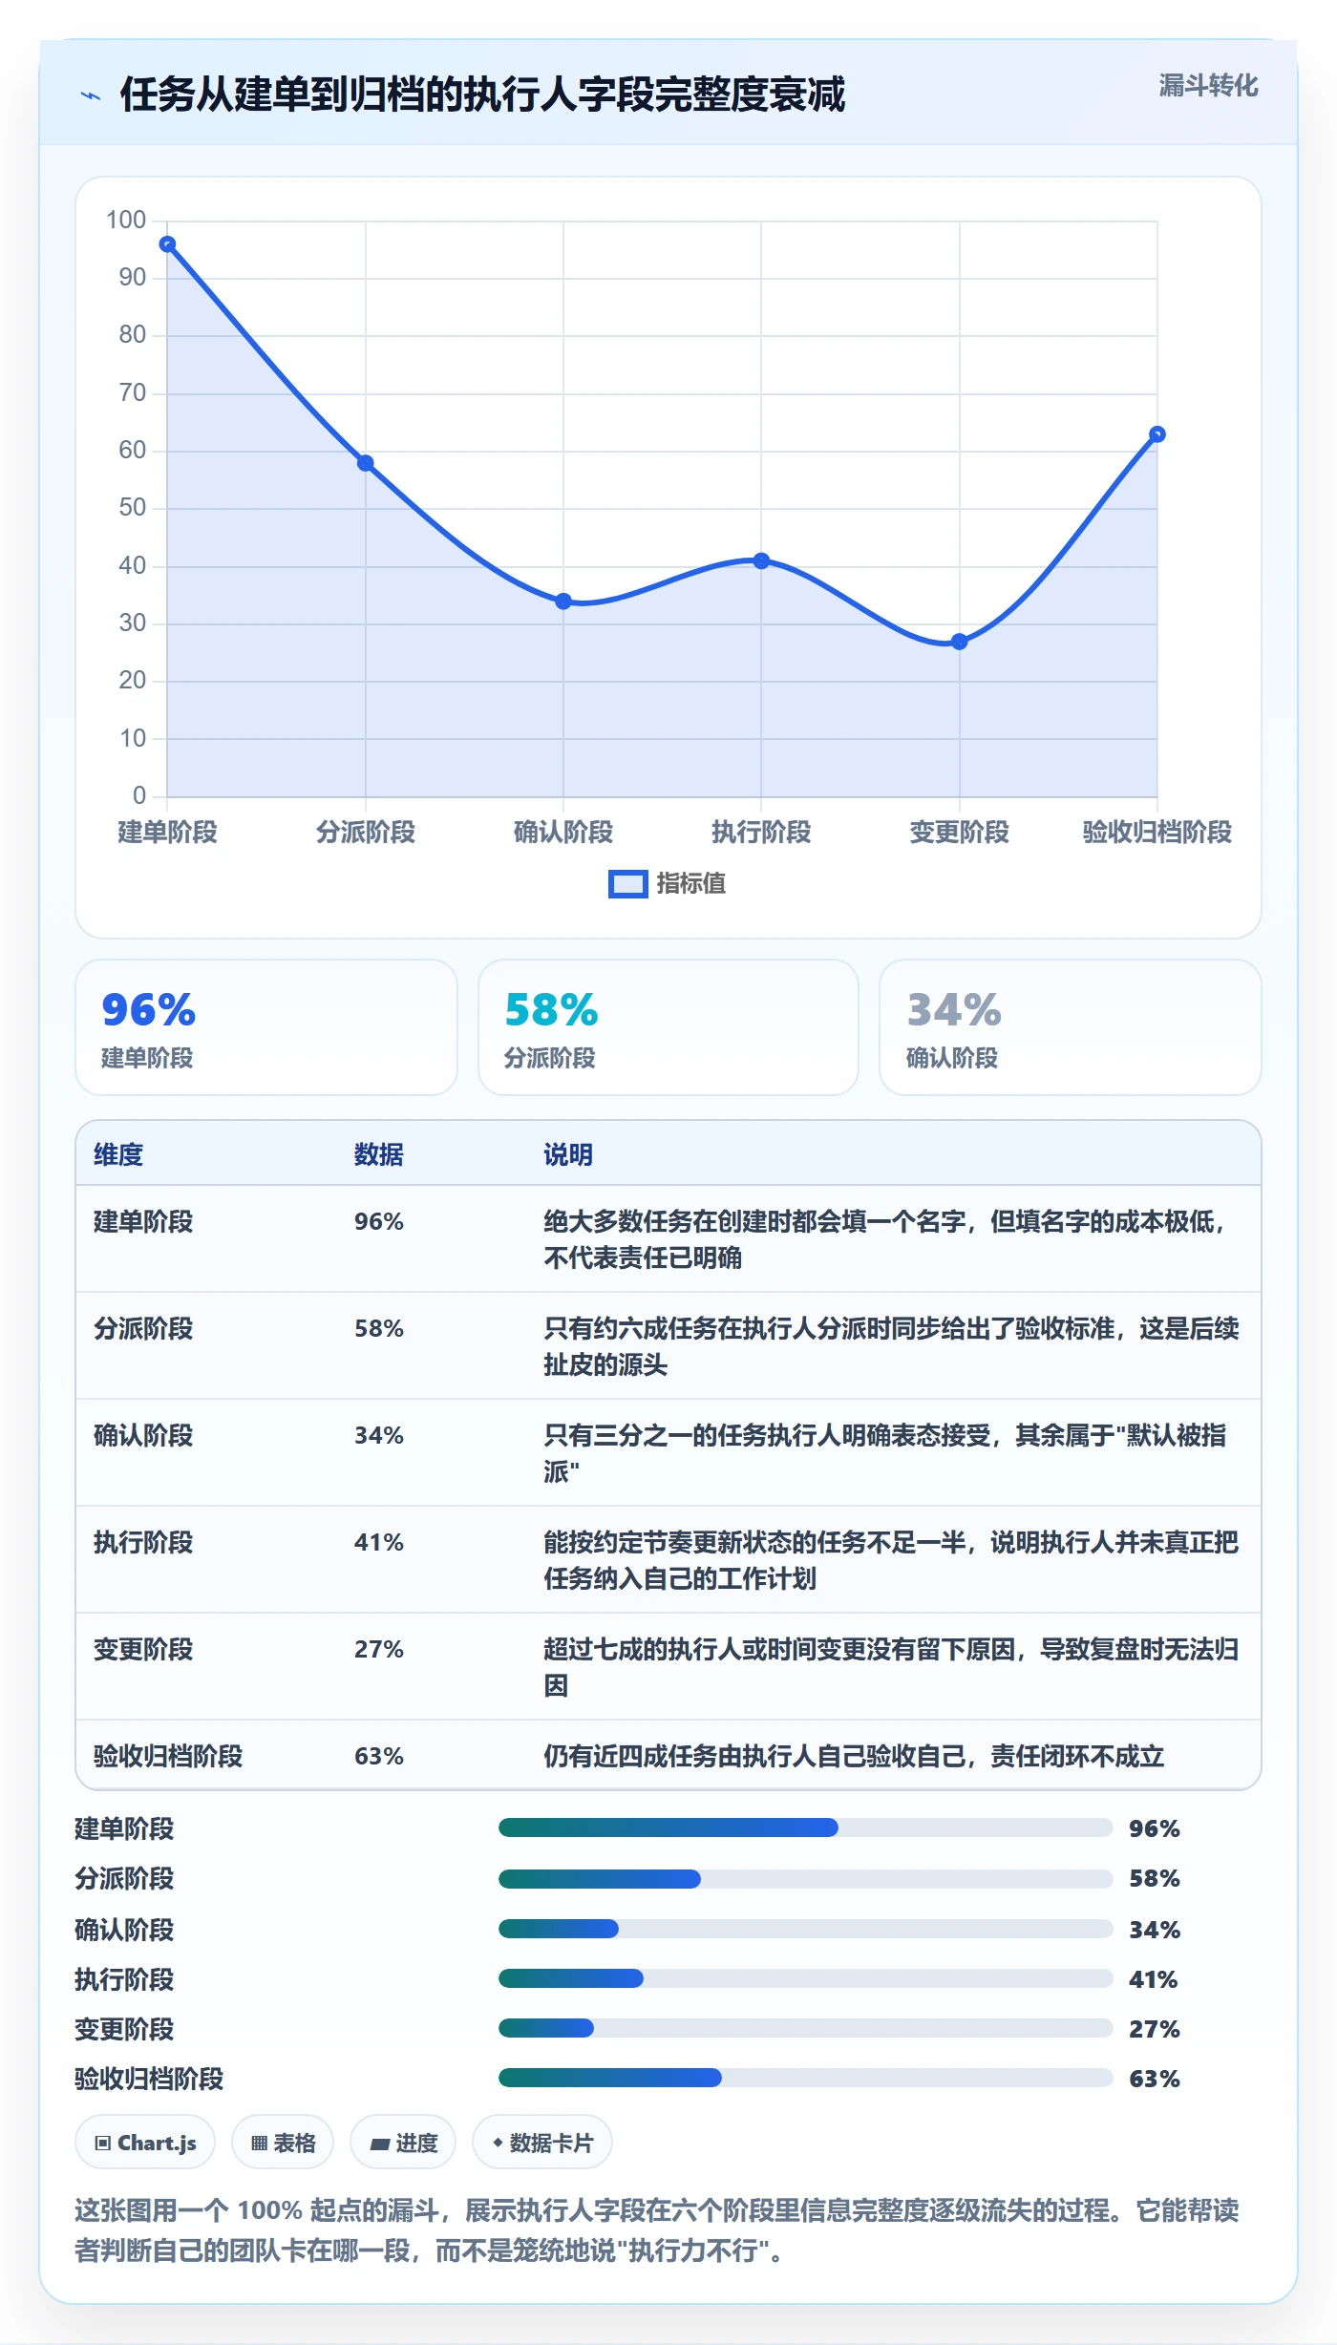Click the 维度 column header

[x=118, y=1154]
